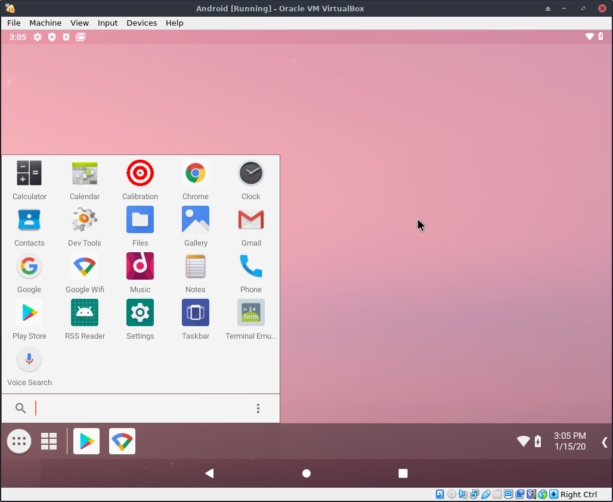The width and height of the screenshot is (613, 502).
Task: Click the Gmail notification icon in status bar
Action: [81, 37]
